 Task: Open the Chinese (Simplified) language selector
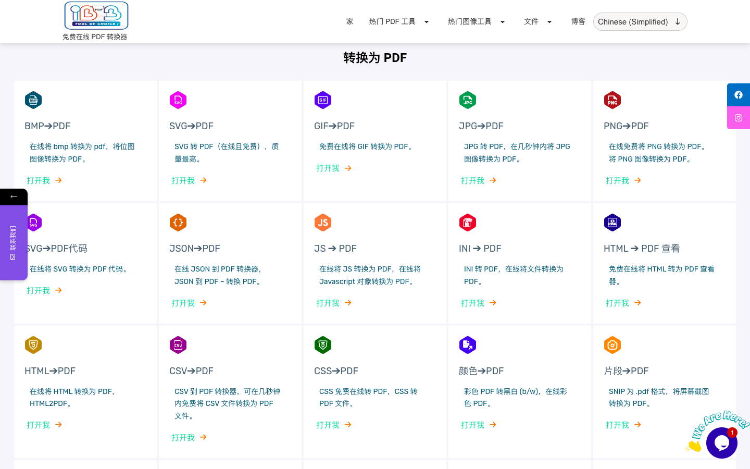(x=640, y=22)
